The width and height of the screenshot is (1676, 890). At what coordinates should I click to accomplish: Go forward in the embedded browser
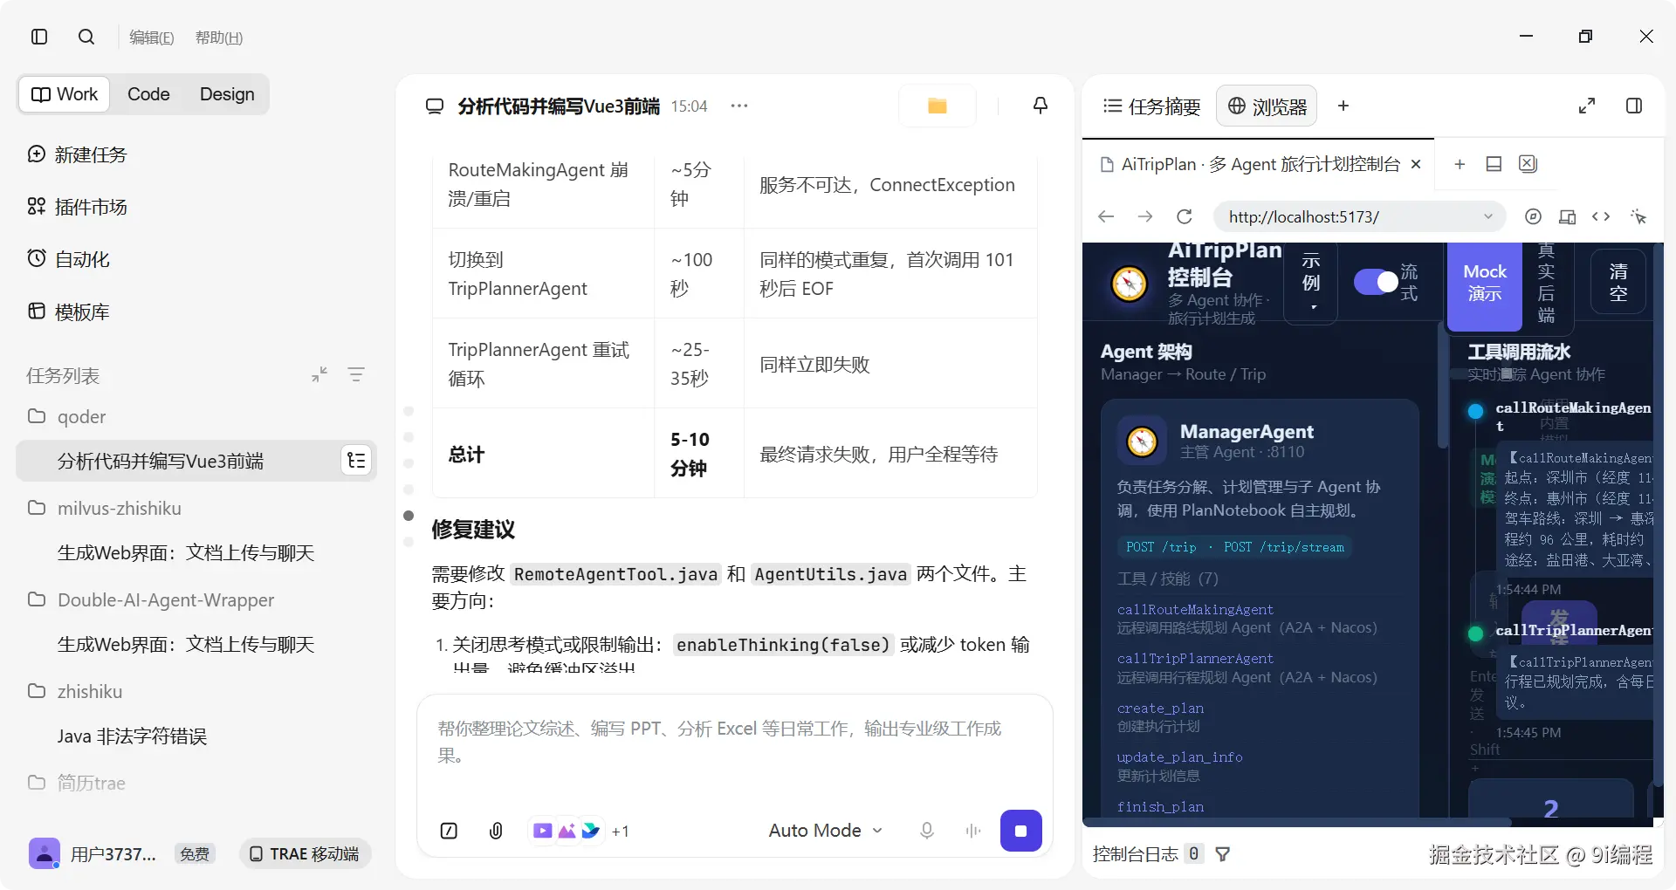point(1145,216)
